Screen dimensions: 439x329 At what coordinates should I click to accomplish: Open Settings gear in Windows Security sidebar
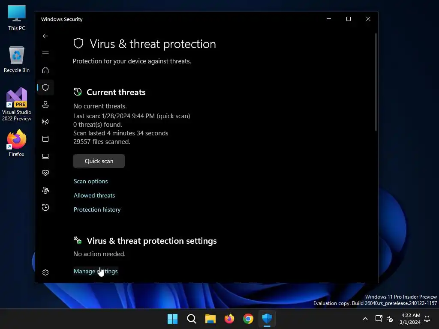click(45, 272)
